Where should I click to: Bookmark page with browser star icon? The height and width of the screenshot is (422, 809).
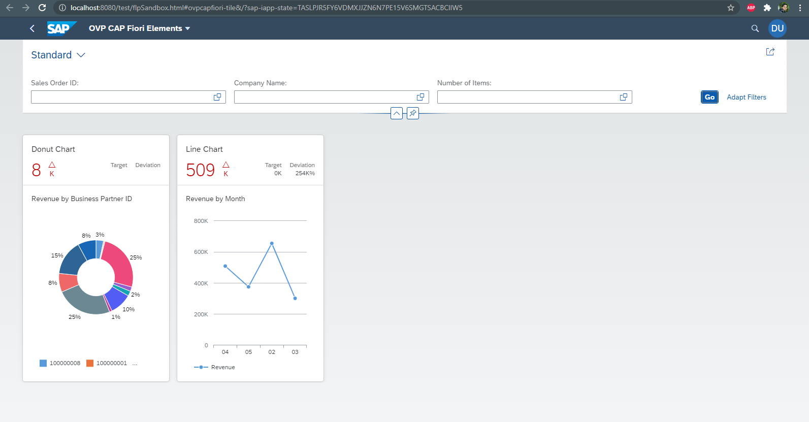point(731,8)
